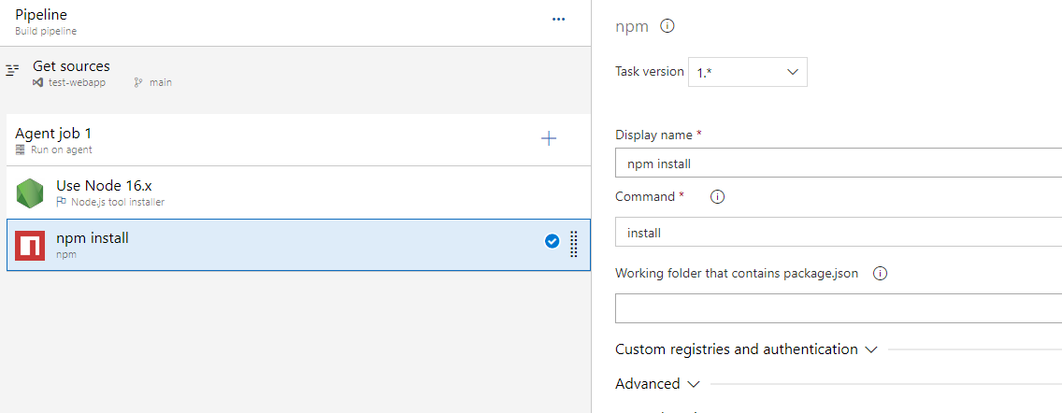The image size is (1062, 413).
Task: Grab the npm install task drag handle
Action: click(x=574, y=243)
